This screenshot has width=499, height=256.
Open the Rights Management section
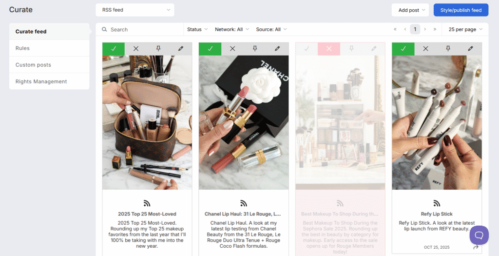49,81
